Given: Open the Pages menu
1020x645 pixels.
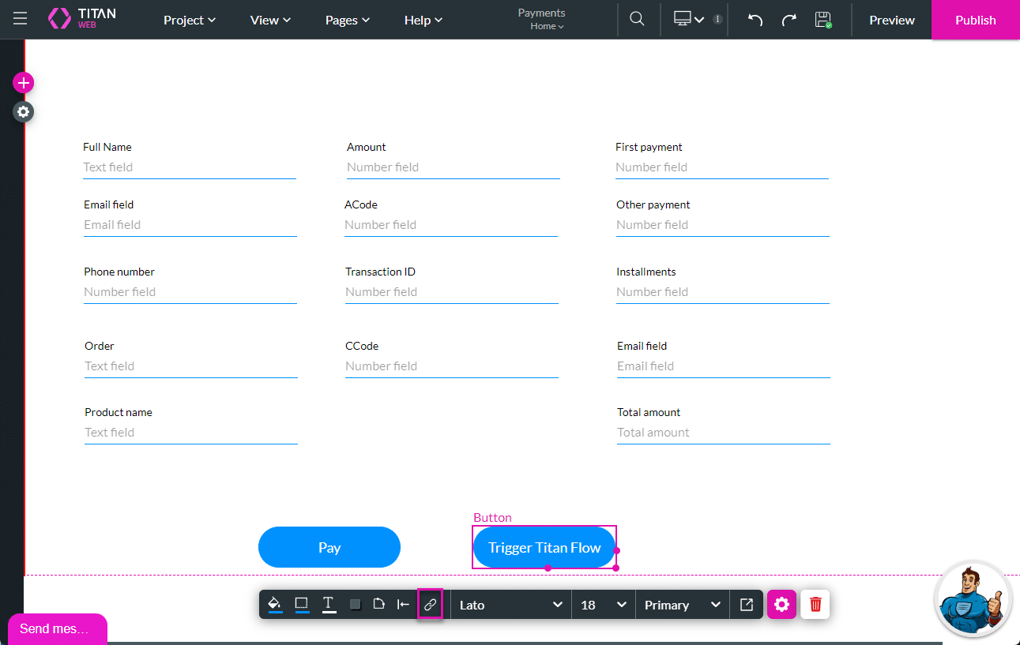Looking at the screenshot, I should [x=348, y=20].
